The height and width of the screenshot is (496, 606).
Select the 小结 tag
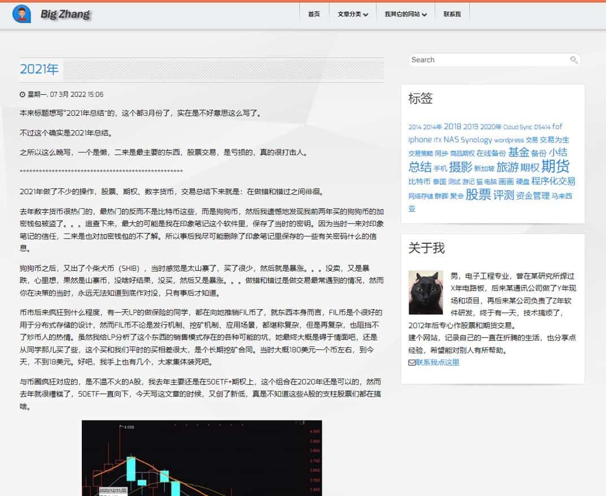point(558,152)
